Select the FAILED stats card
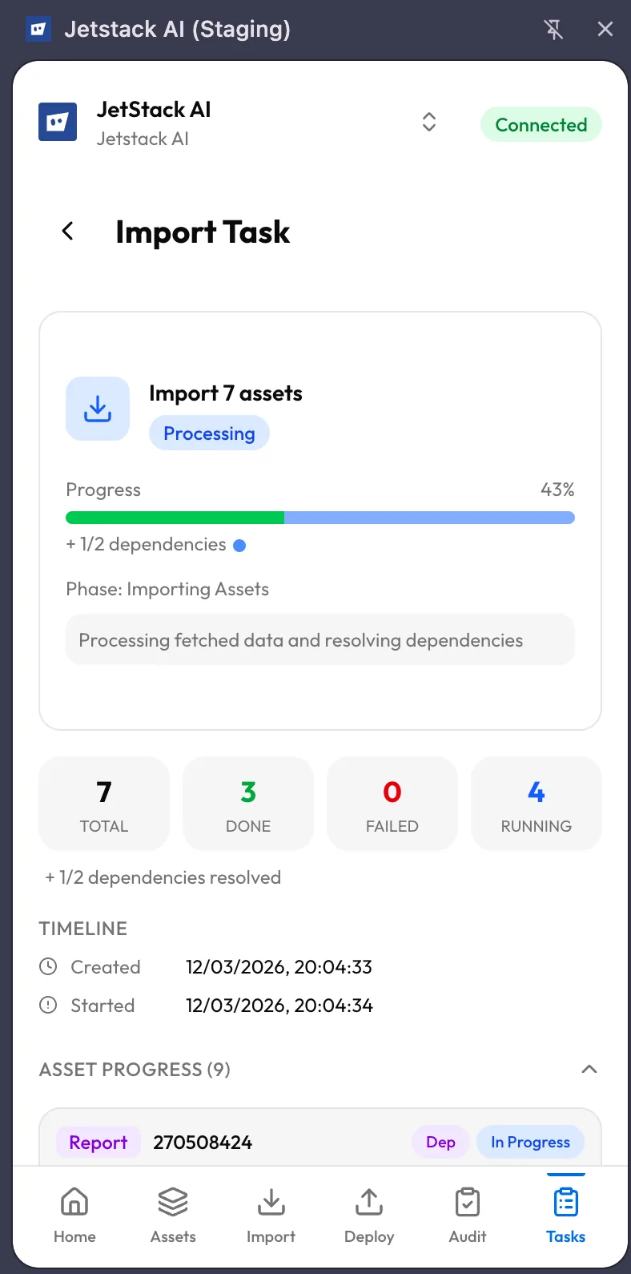 tap(392, 803)
